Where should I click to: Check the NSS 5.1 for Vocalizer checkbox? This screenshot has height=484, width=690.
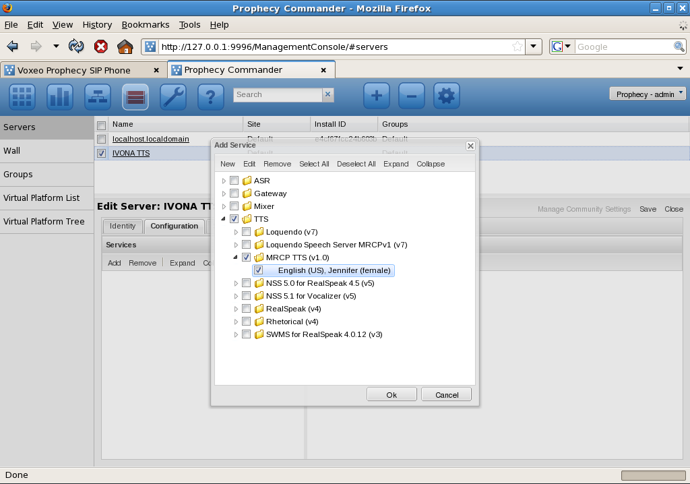point(247,296)
